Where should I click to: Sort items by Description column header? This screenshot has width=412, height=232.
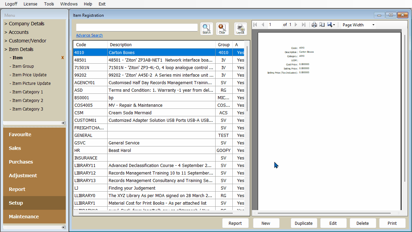click(161, 45)
